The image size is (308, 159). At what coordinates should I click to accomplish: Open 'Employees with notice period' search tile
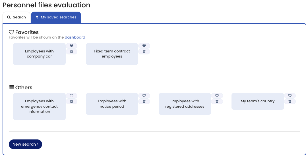[x=112, y=104]
